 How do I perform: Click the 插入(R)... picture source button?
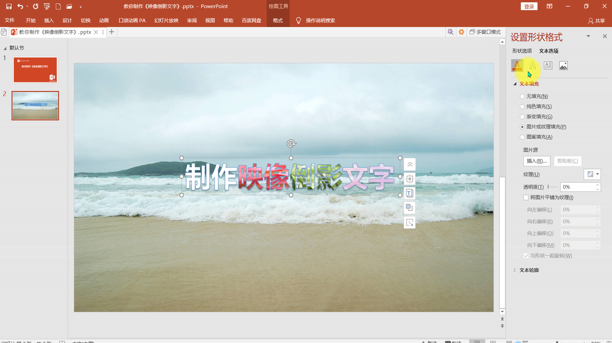tap(537, 161)
